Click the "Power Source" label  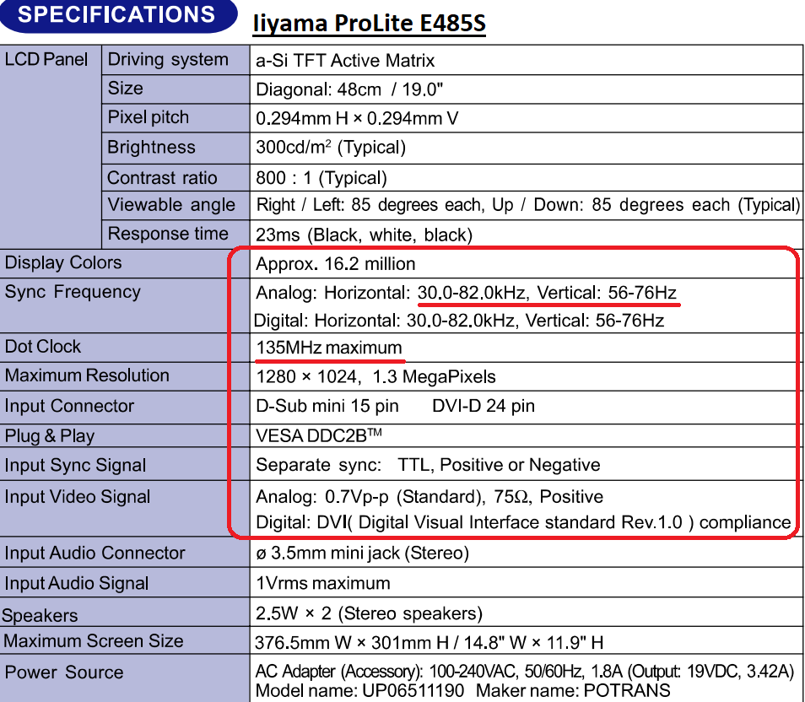point(63,672)
